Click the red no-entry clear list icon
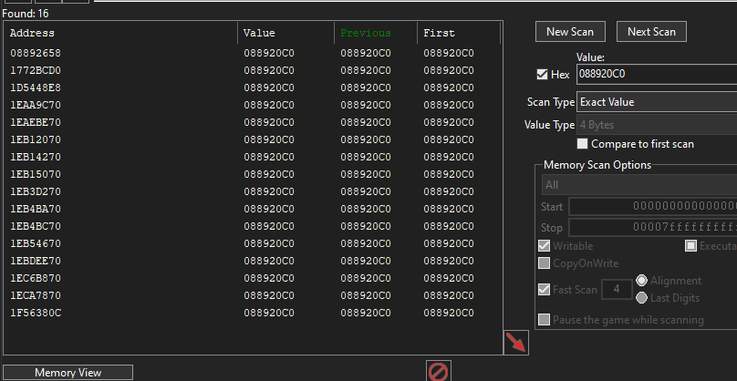The height and width of the screenshot is (381, 737). tap(439, 372)
